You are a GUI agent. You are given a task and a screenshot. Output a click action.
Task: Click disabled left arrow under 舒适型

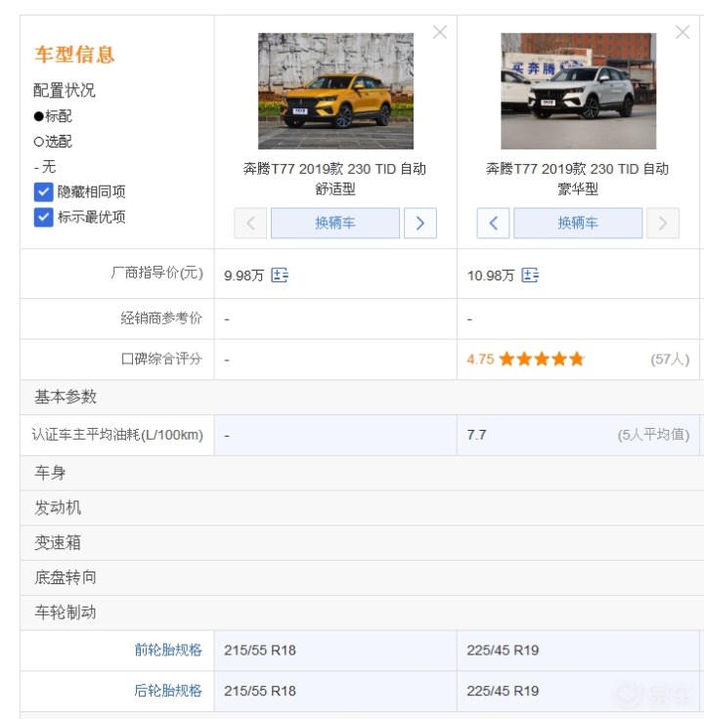coord(250,224)
